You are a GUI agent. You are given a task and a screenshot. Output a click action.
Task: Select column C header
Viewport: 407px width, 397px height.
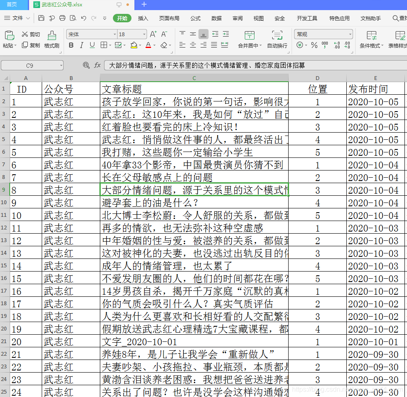194,78
